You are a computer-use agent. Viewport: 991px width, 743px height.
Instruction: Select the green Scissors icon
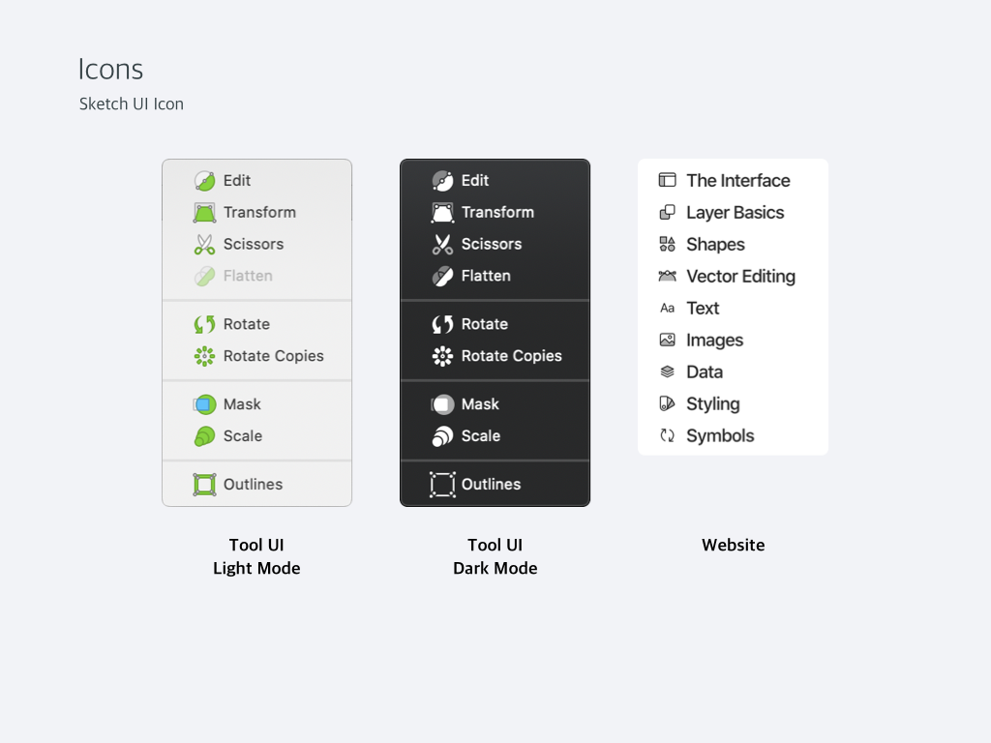pos(204,245)
